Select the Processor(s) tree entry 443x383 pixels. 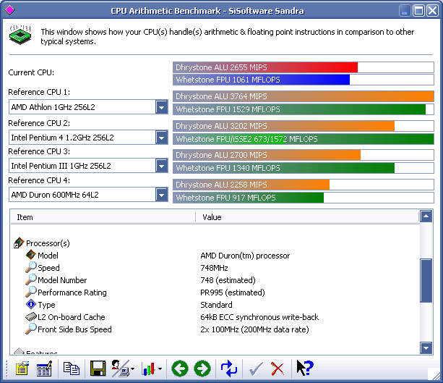tap(48, 243)
